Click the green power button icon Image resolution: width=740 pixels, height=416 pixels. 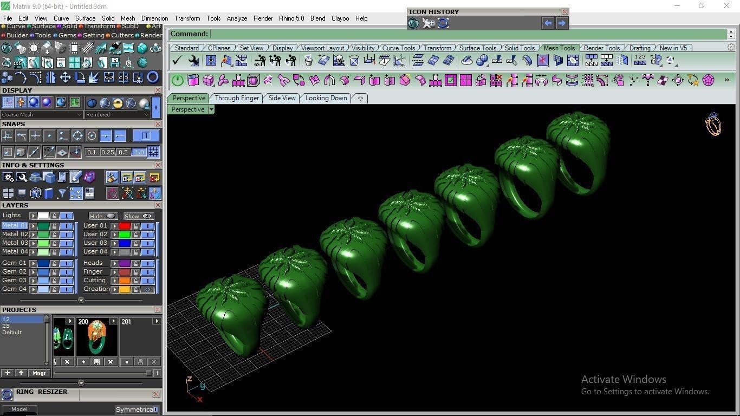pos(178,81)
